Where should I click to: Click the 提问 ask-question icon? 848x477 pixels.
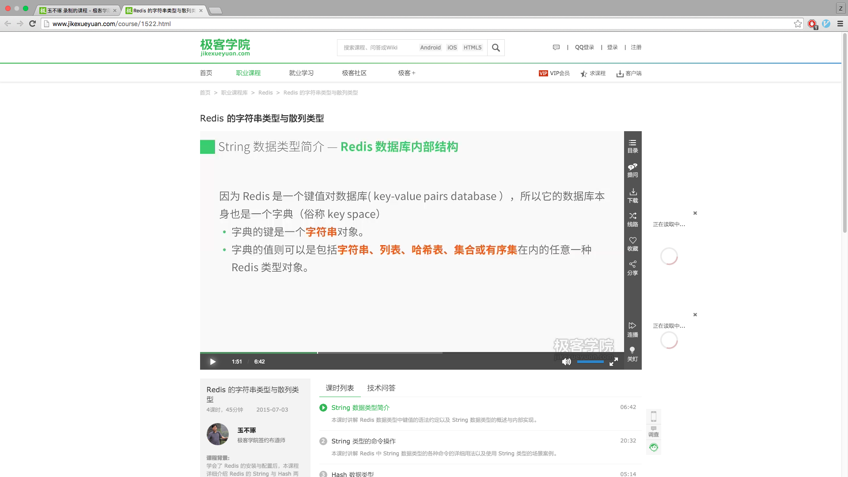tap(632, 170)
